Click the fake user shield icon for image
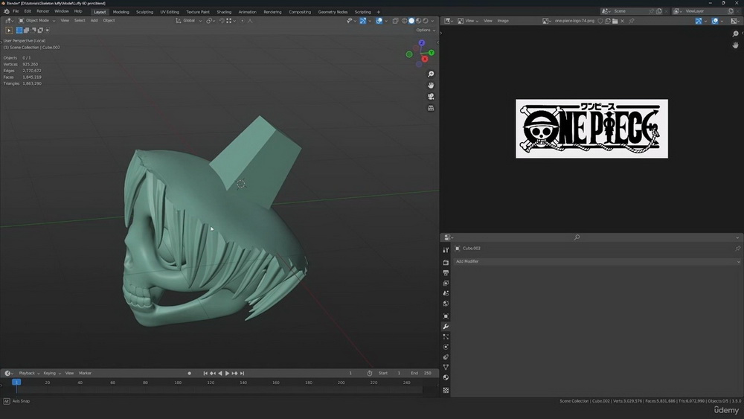This screenshot has width=744, height=419. click(600, 21)
